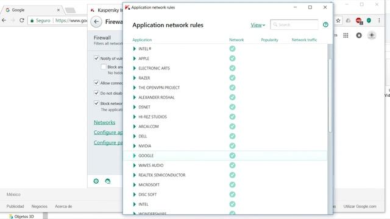This screenshot has width=390, height=219.
Task: Click the Adblock extension icon in Chrome
Action: coord(359,21)
